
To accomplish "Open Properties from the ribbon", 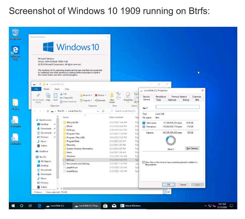I will pyautogui.click(x=128, y=98).
